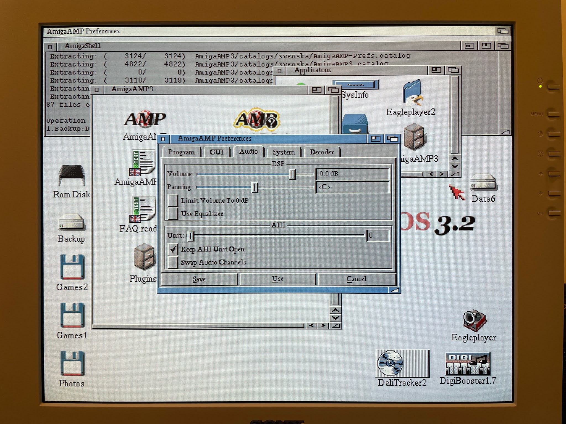This screenshot has width=566, height=424.
Task: Launch DigiBooster1.7 icon
Action: 468,363
